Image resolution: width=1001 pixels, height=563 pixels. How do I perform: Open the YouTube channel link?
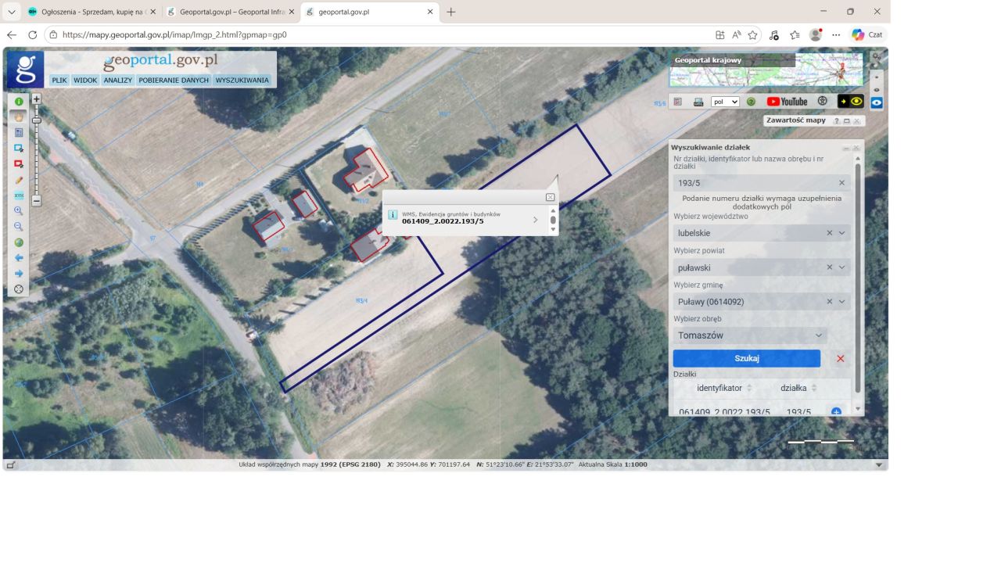[787, 102]
